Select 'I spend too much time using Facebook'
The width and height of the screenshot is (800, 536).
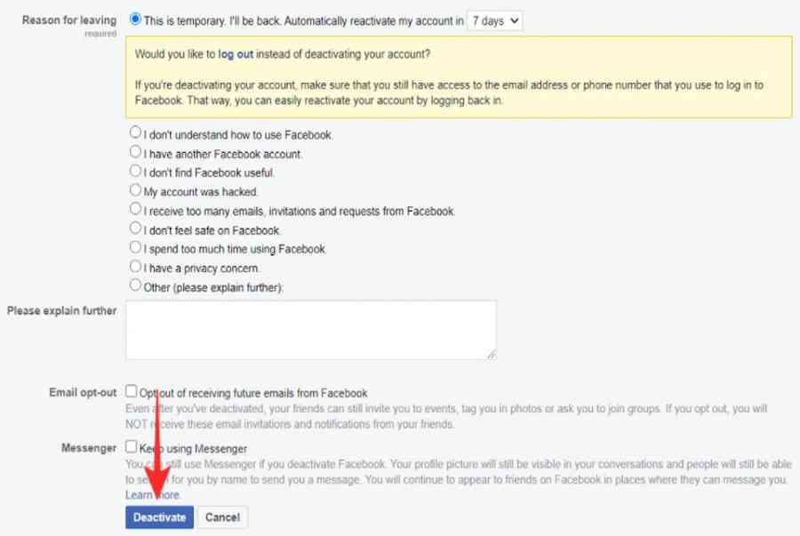(x=135, y=247)
